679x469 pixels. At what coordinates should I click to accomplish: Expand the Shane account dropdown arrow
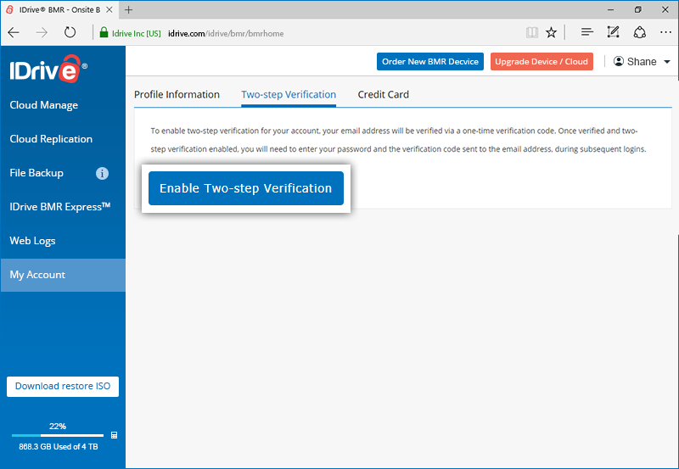(x=667, y=62)
